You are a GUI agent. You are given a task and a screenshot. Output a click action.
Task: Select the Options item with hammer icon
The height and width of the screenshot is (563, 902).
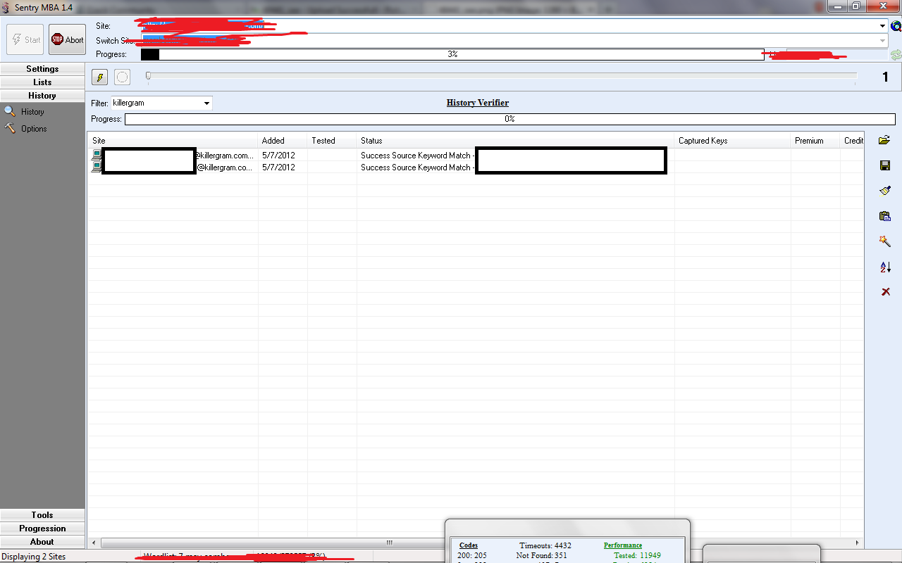tap(25, 129)
